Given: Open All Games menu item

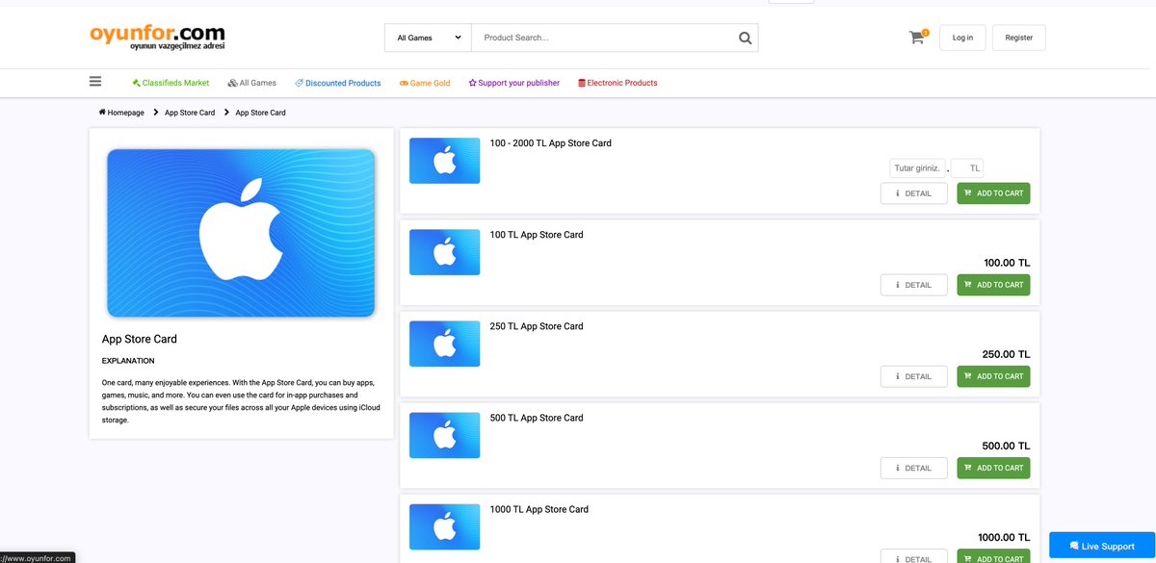Looking at the screenshot, I should pyautogui.click(x=251, y=83).
